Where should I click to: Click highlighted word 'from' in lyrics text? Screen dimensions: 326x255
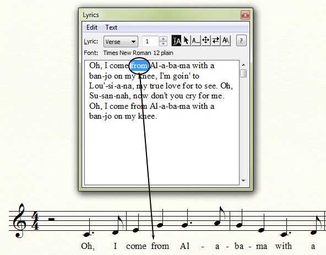click(x=139, y=66)
